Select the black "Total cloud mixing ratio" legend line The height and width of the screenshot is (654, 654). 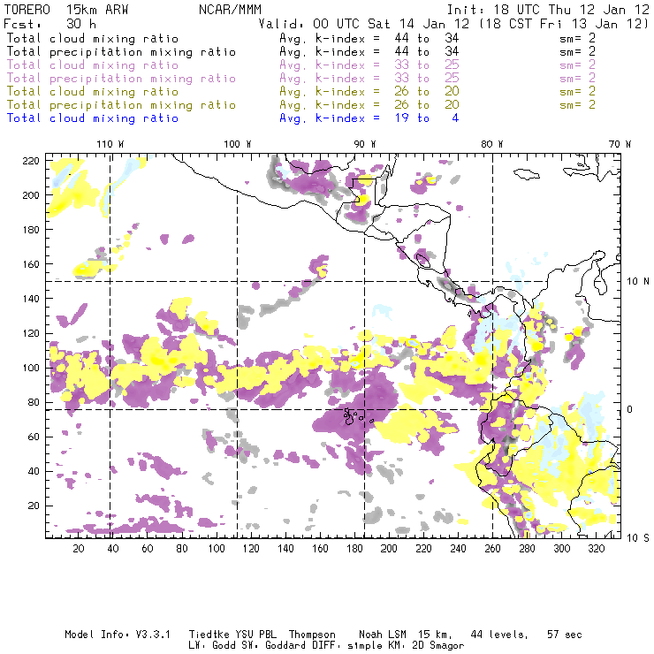(x=93, y=38)
